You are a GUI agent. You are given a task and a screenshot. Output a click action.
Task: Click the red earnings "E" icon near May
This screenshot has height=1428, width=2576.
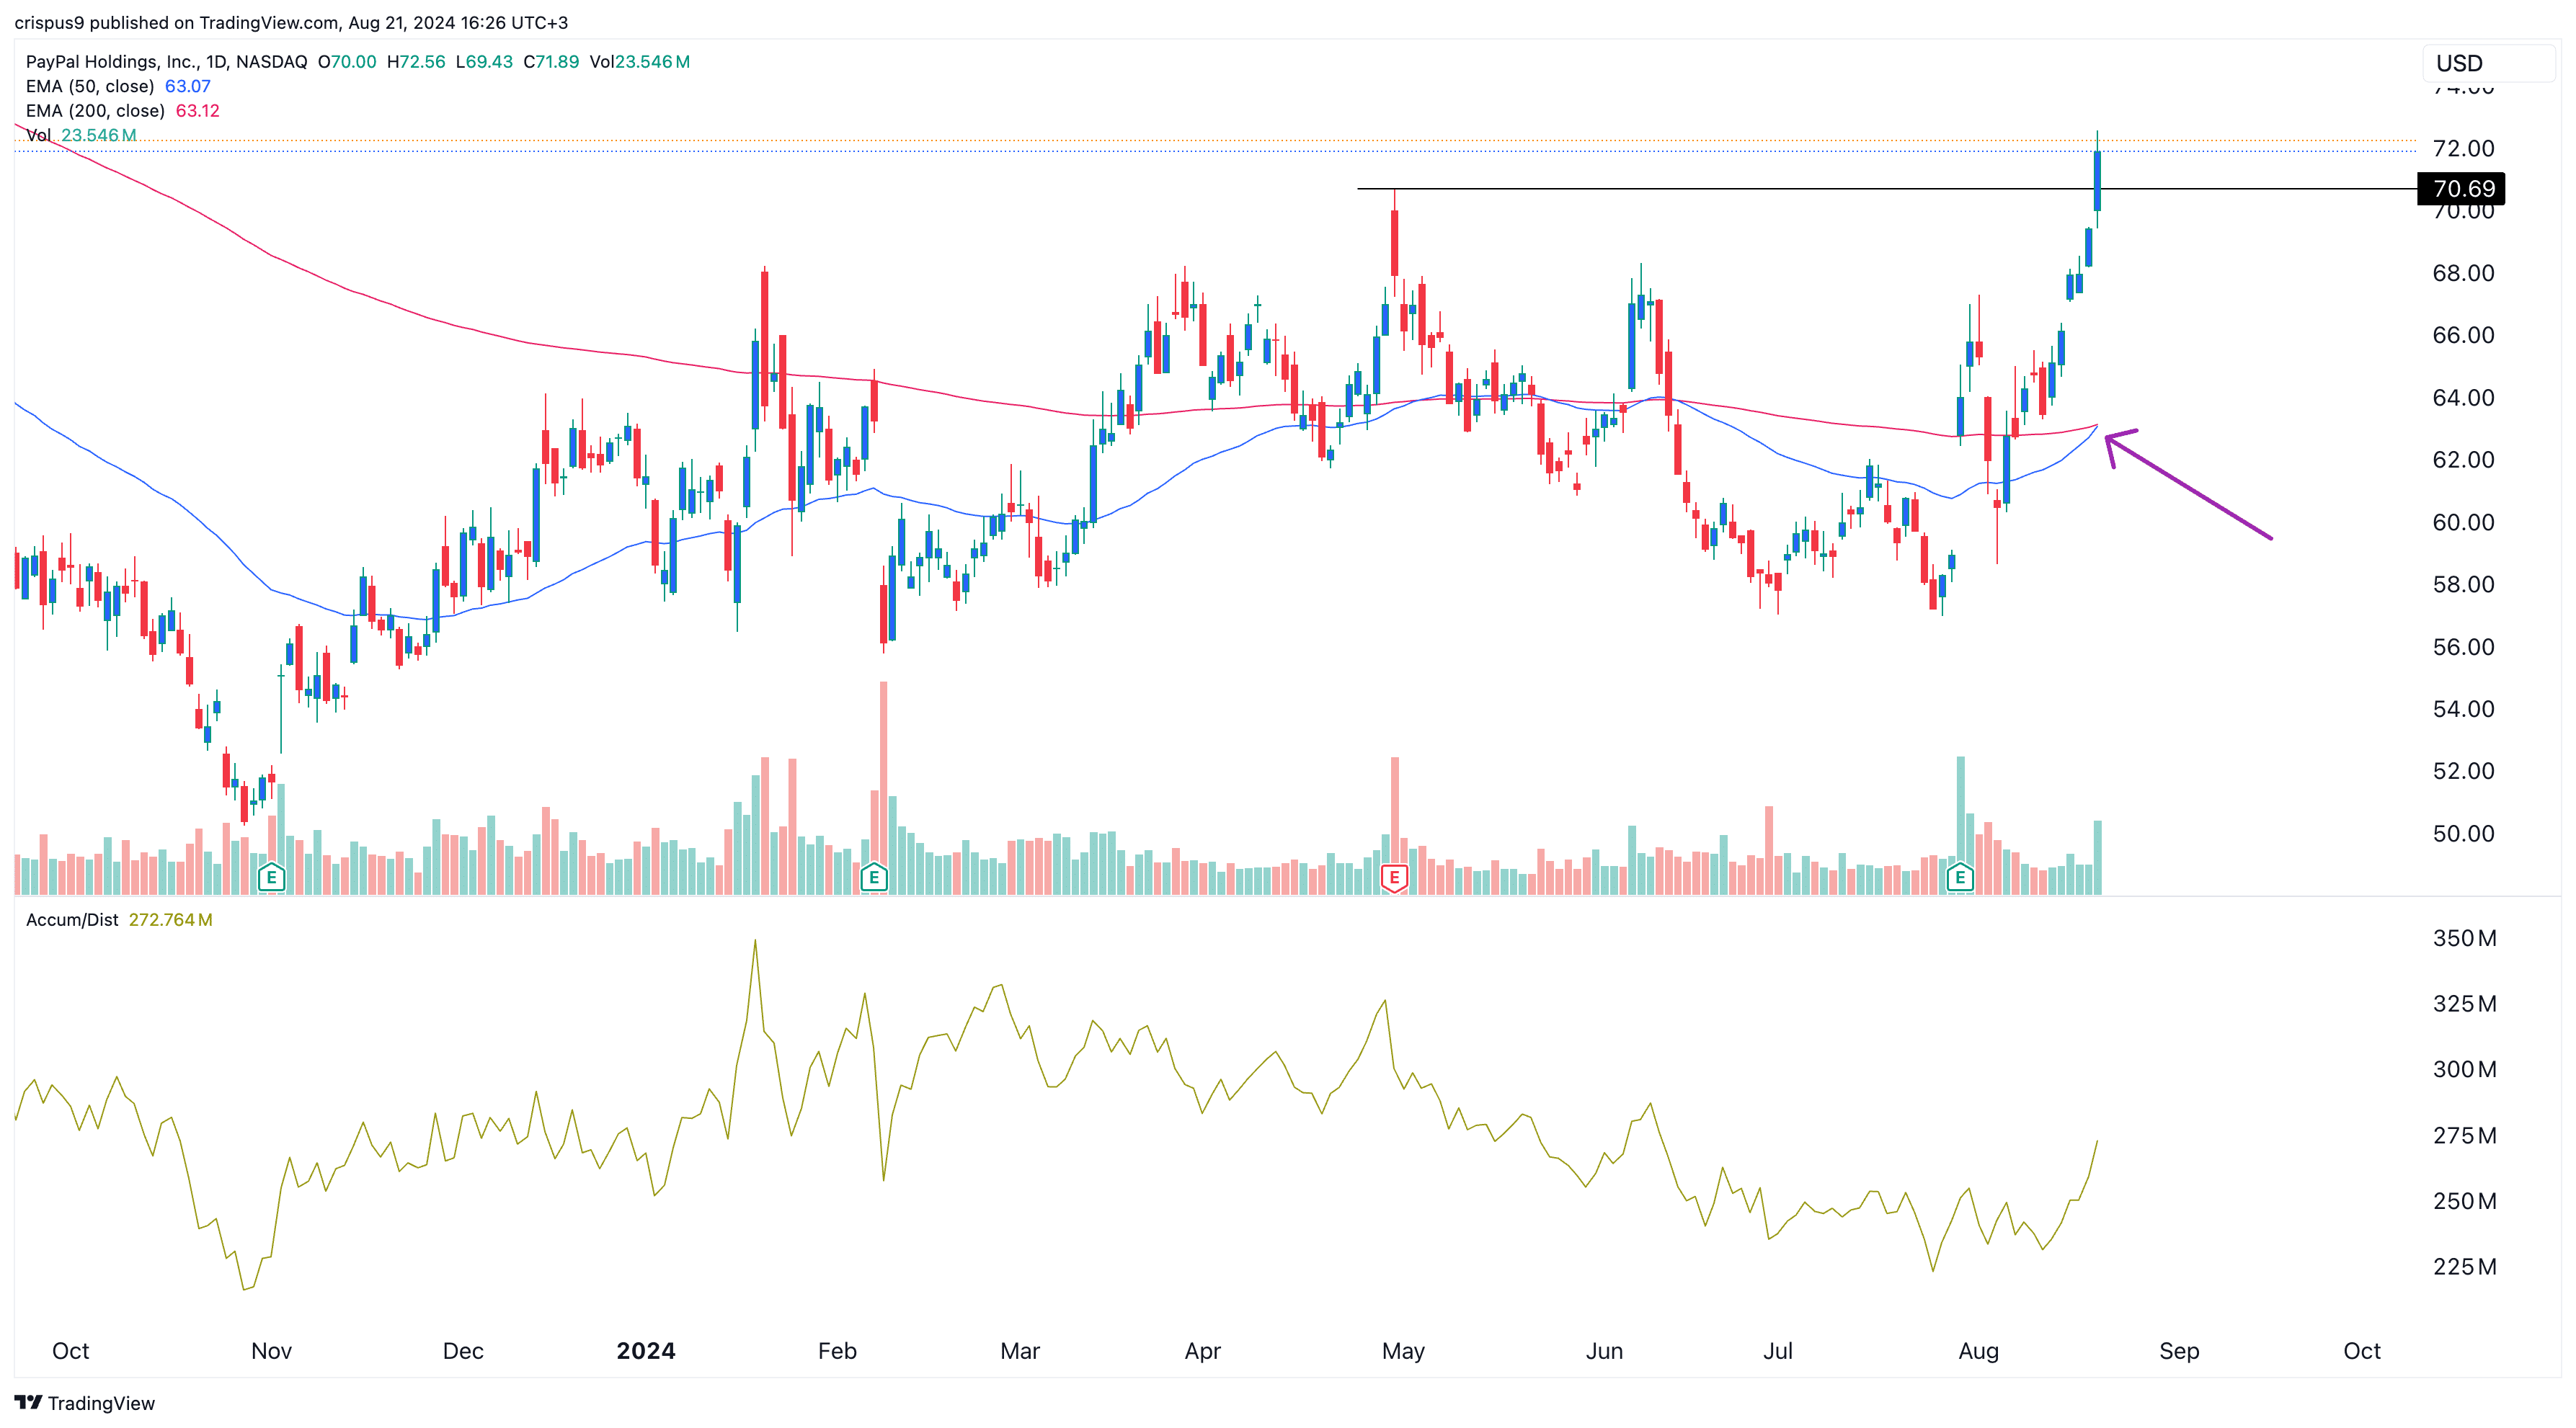(1394, 878)
